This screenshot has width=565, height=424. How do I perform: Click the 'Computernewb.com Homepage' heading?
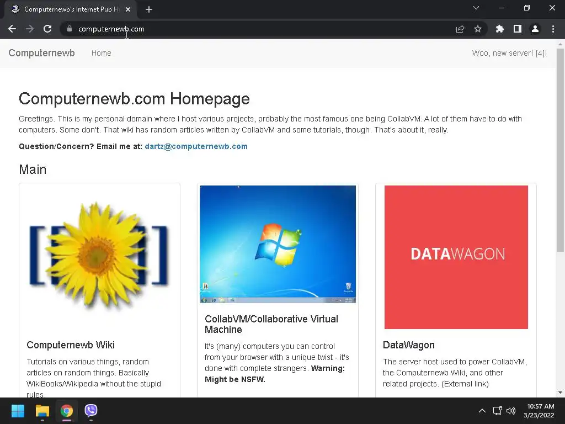[x=134, y=98]
